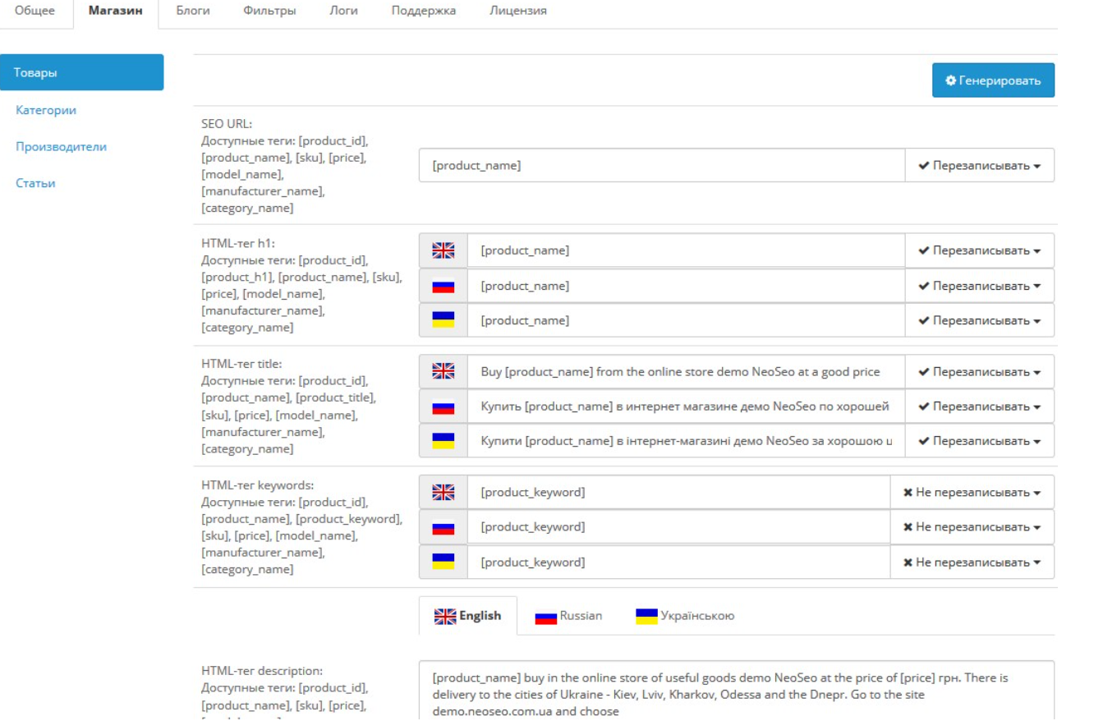Select the Українською description language tab
The image size is (1103, 721).
point(686,616)
